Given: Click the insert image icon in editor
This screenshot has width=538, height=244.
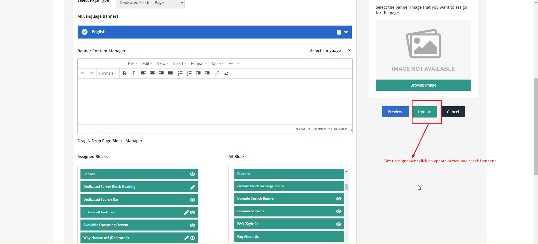Looking at the screenshot, I should [226, 73].
